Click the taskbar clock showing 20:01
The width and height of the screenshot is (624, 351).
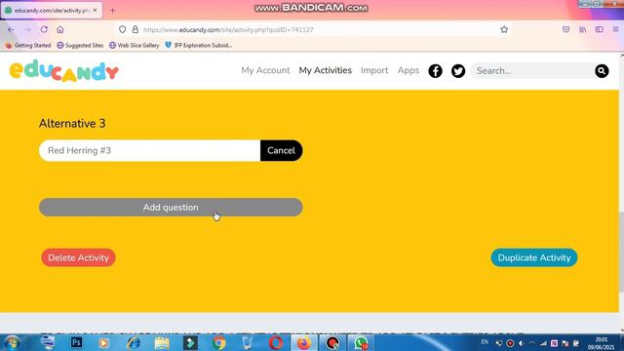coord(602,343)
